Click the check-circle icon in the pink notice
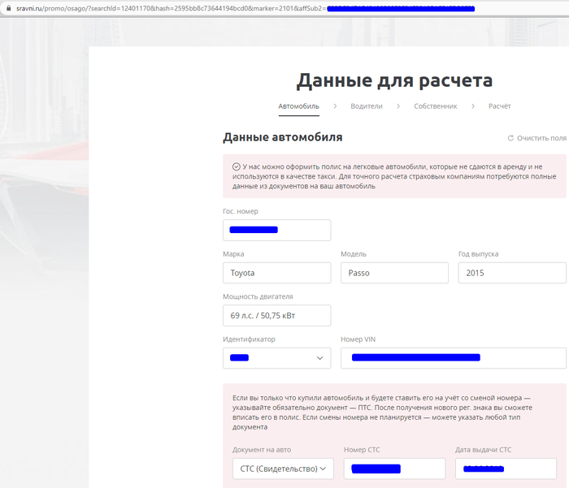The width and height of the screenshot is (569, 488). (x=236, y=166)
